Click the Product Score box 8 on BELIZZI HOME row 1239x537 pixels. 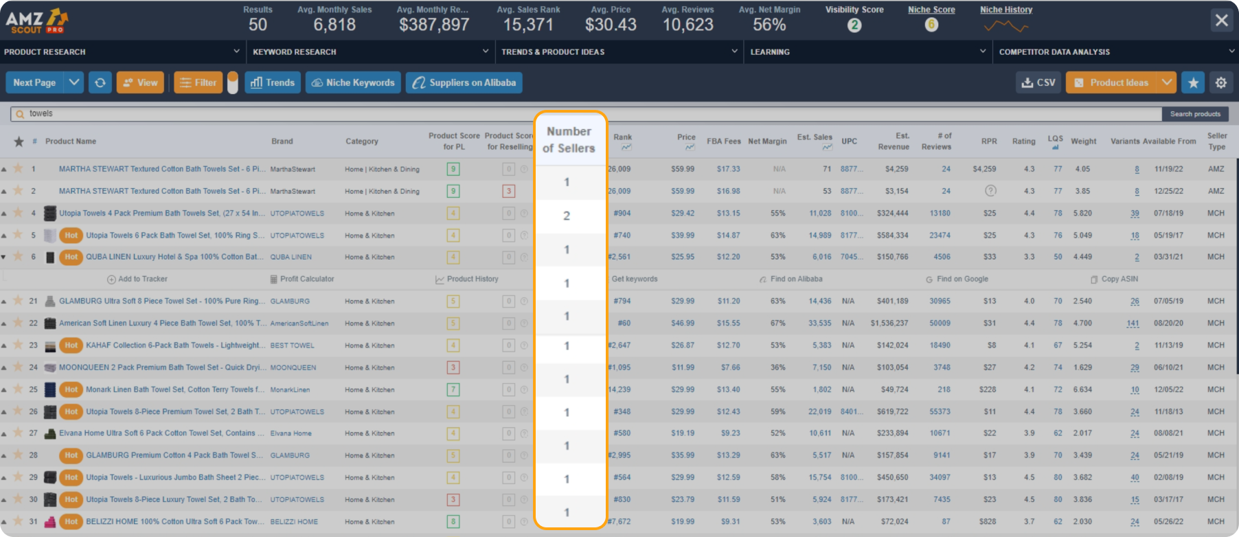click(453, 522)
